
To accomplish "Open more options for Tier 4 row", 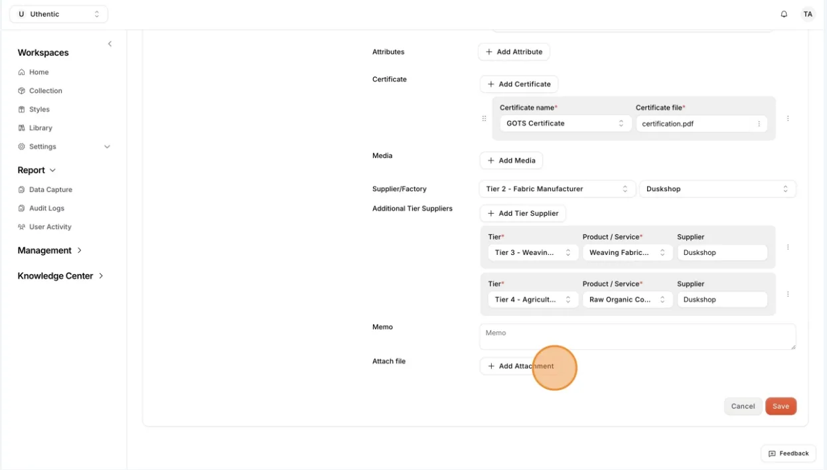I will [788, 294].
